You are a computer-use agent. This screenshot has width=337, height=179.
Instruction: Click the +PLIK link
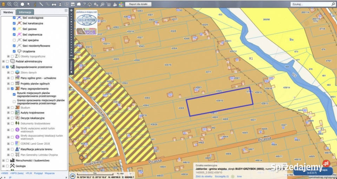click(29, 173)
